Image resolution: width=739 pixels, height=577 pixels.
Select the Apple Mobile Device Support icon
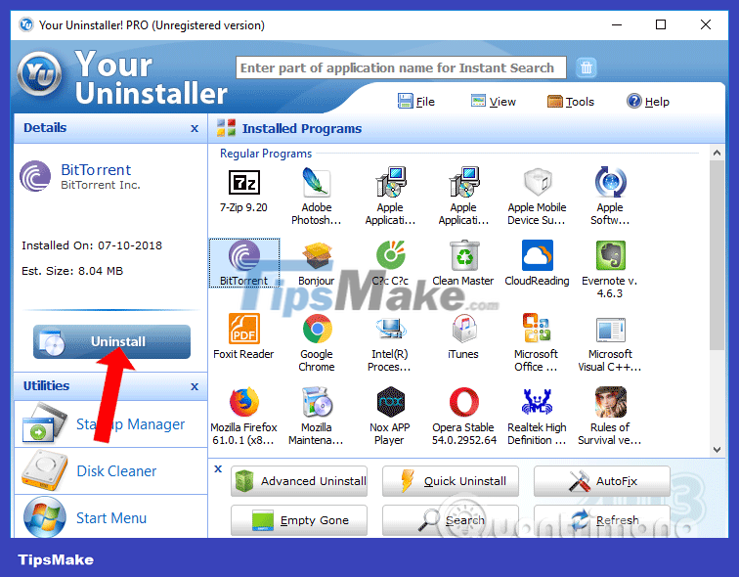(537, 182)
